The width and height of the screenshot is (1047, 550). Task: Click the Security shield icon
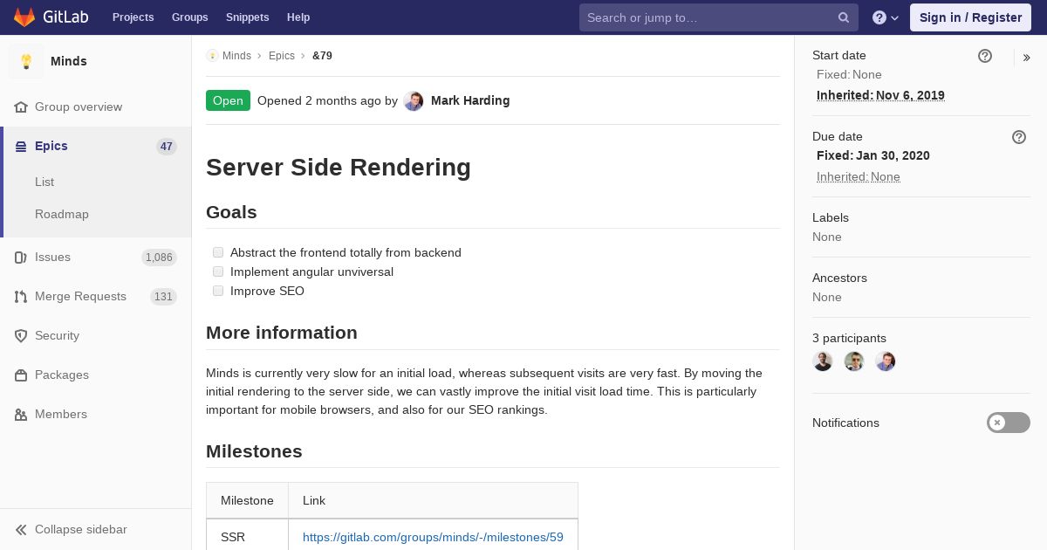[21, 336]
